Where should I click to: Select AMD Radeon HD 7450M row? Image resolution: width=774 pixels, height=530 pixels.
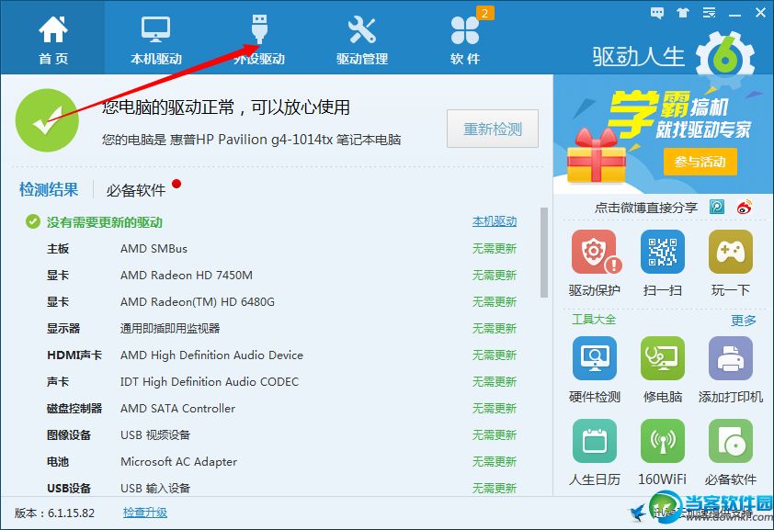[x=281, y=276]
